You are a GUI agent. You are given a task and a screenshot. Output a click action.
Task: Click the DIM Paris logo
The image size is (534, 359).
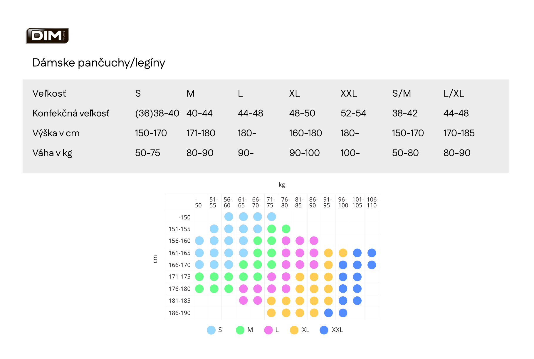pyautogui.click(x=47, y=36)
